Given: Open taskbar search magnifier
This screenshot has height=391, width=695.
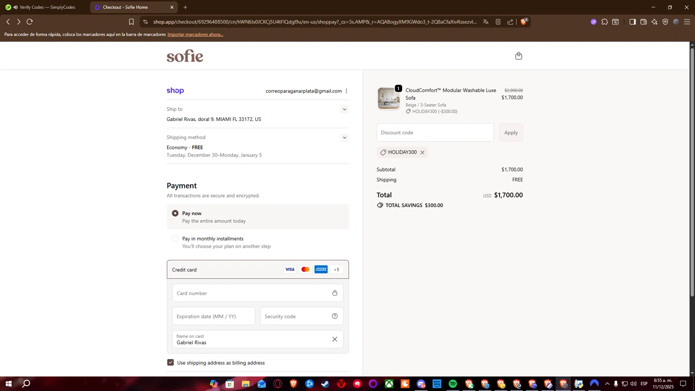Looking at the screenshot, I should point(26,384).
